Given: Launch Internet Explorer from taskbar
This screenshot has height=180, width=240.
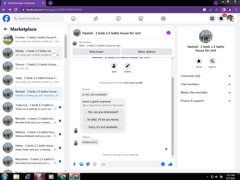Looking at the screenshot, I should pos(28,177).
